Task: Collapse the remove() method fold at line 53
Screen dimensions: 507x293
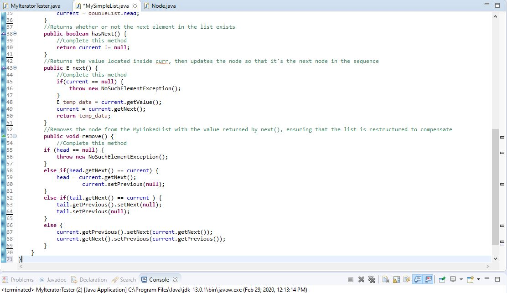Action: pyautogui.click(x=15, y=136)
